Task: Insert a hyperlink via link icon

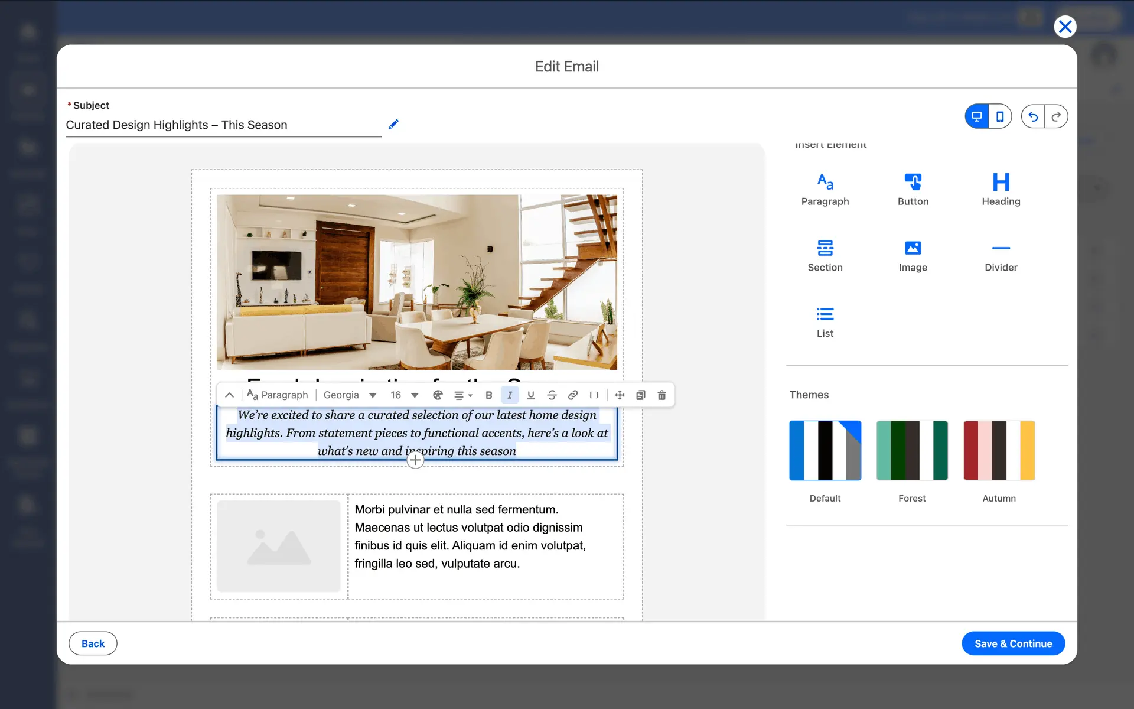Action: point(572,395)
